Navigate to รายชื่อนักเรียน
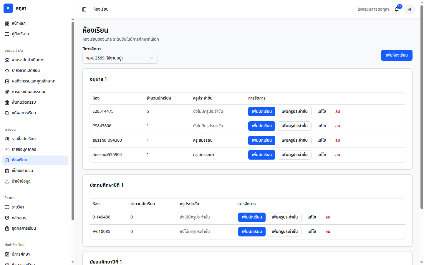Screen dimensions: 424x265 pyautogui.click(x=35, y=139)
